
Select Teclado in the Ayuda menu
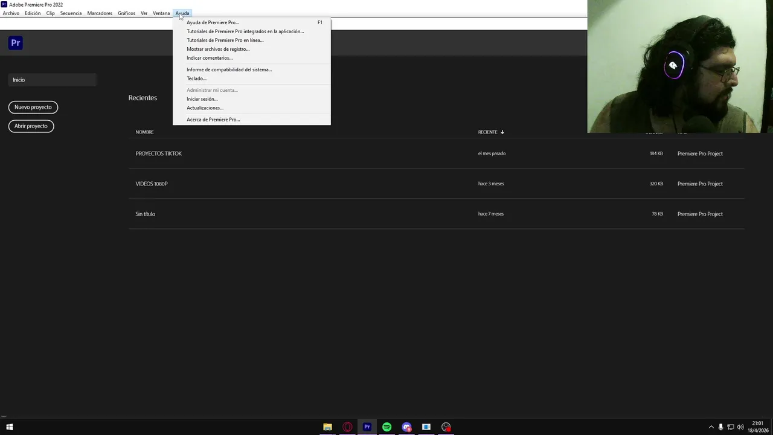point(252,79)
